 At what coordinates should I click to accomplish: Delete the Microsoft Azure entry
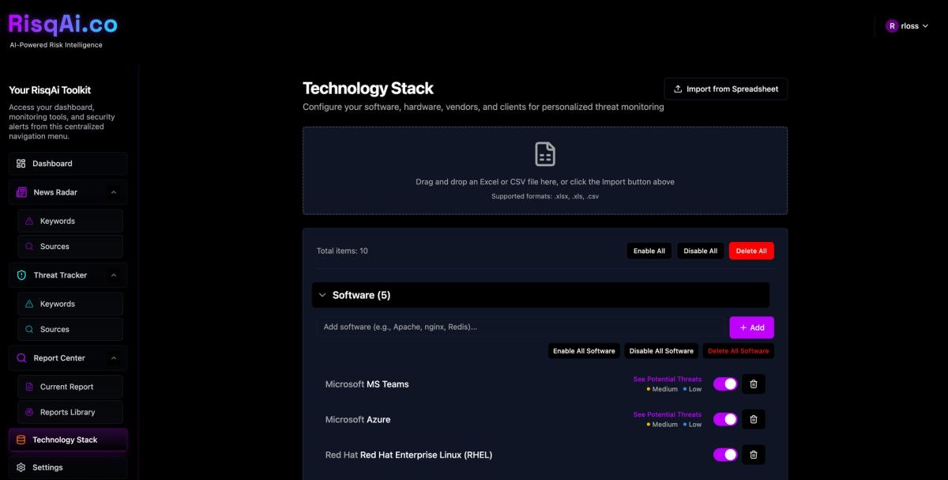pos(754,419)
